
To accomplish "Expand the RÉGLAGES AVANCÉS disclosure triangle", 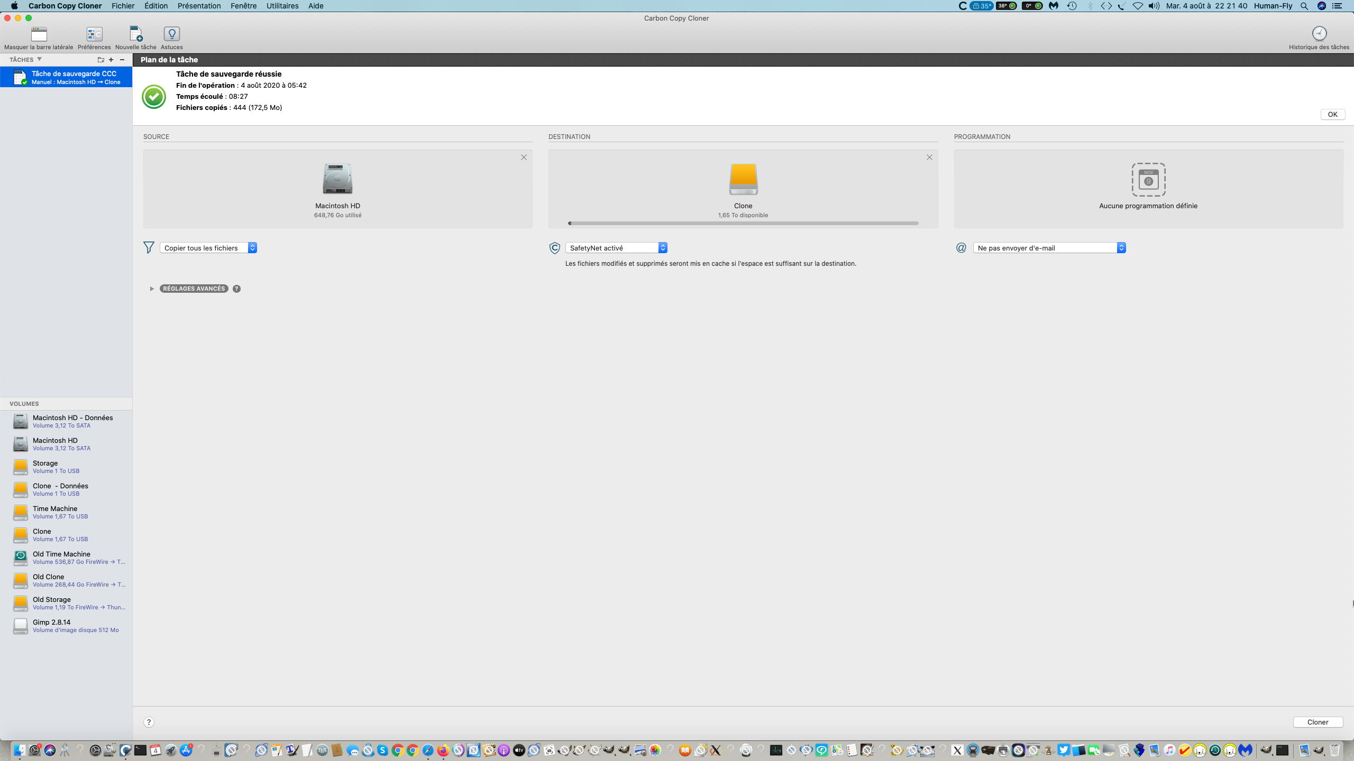I will click(152, 289).
